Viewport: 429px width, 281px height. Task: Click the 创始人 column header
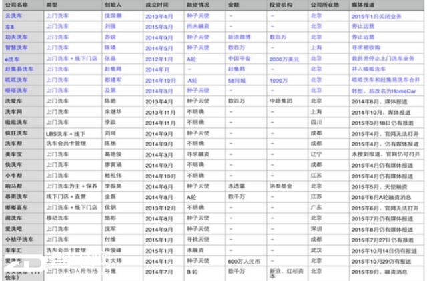tap(113, 5)
